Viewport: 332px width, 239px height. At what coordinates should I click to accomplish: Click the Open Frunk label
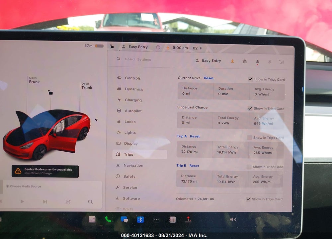coord(34,80)
